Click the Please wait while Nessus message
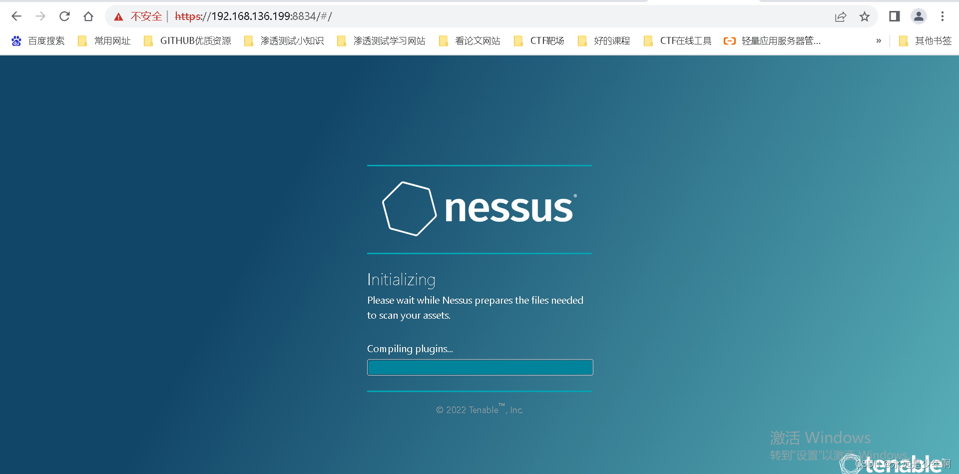 [475, 308]
